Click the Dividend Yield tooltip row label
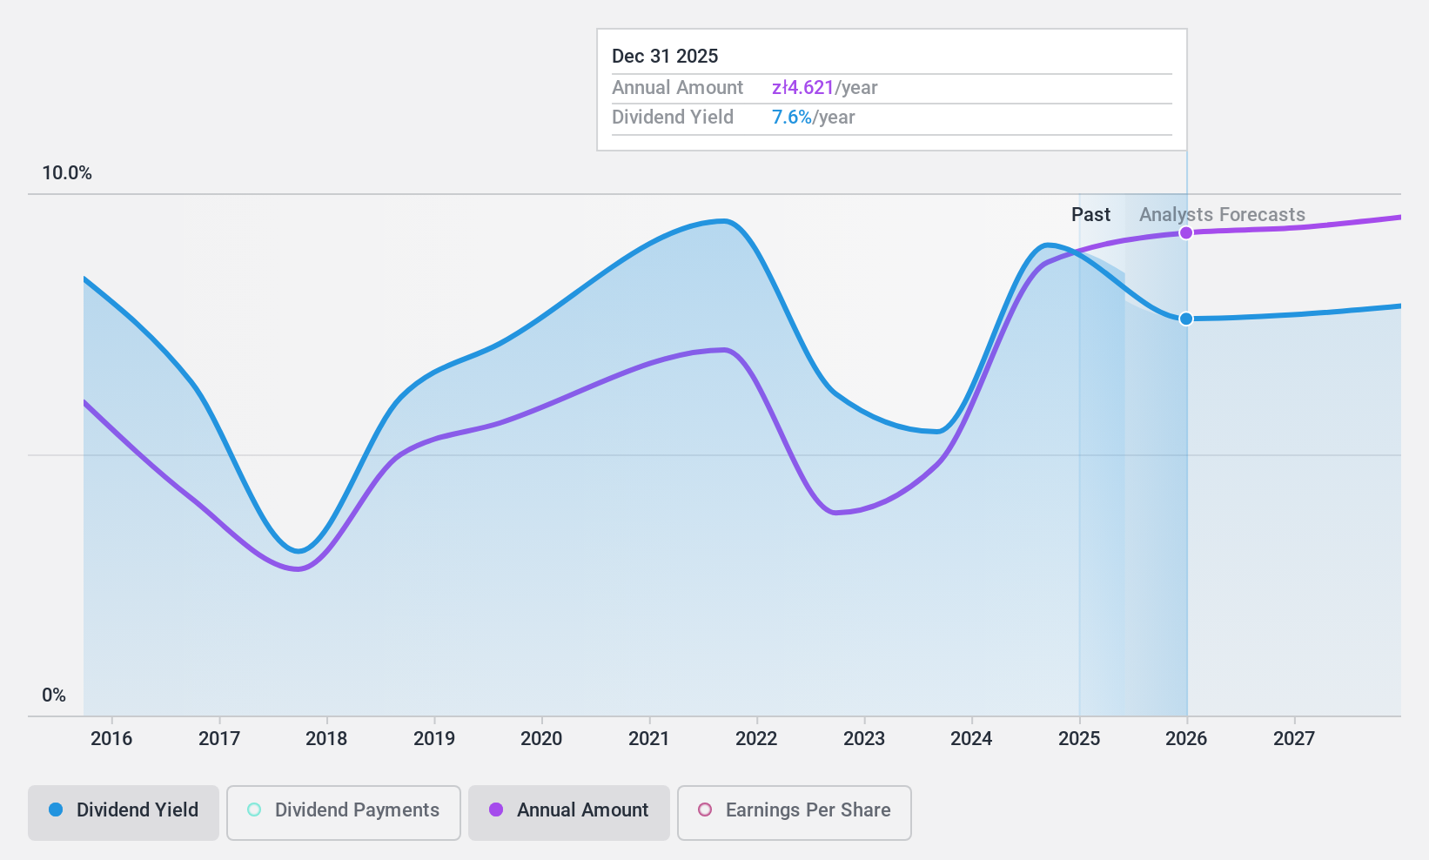 tap(673, 118)
